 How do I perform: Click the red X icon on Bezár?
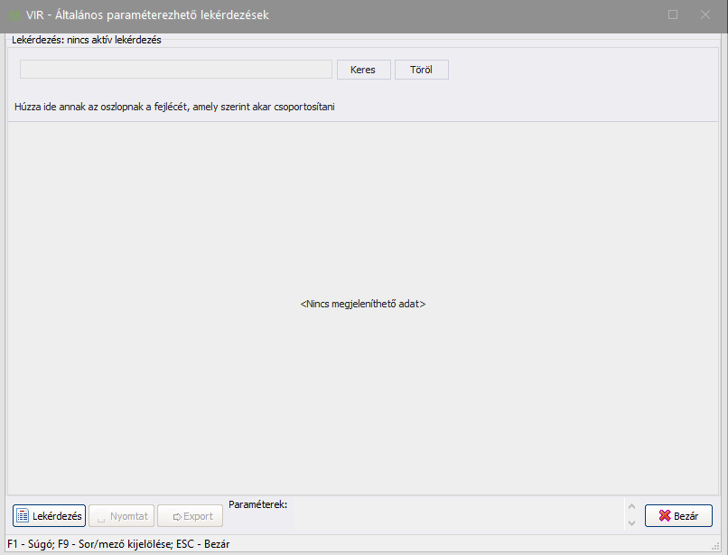tap(665, 516)
